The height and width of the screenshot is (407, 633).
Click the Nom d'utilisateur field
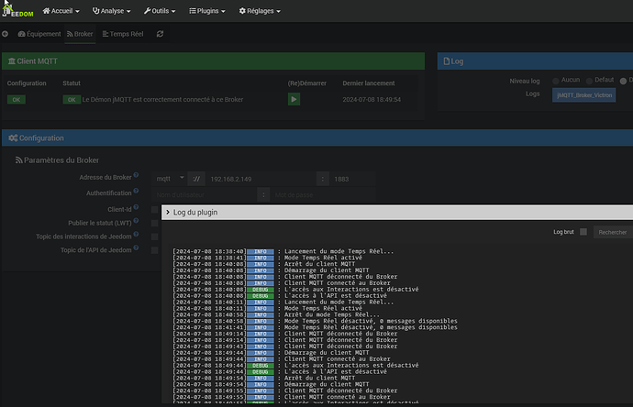click(205, 195)
